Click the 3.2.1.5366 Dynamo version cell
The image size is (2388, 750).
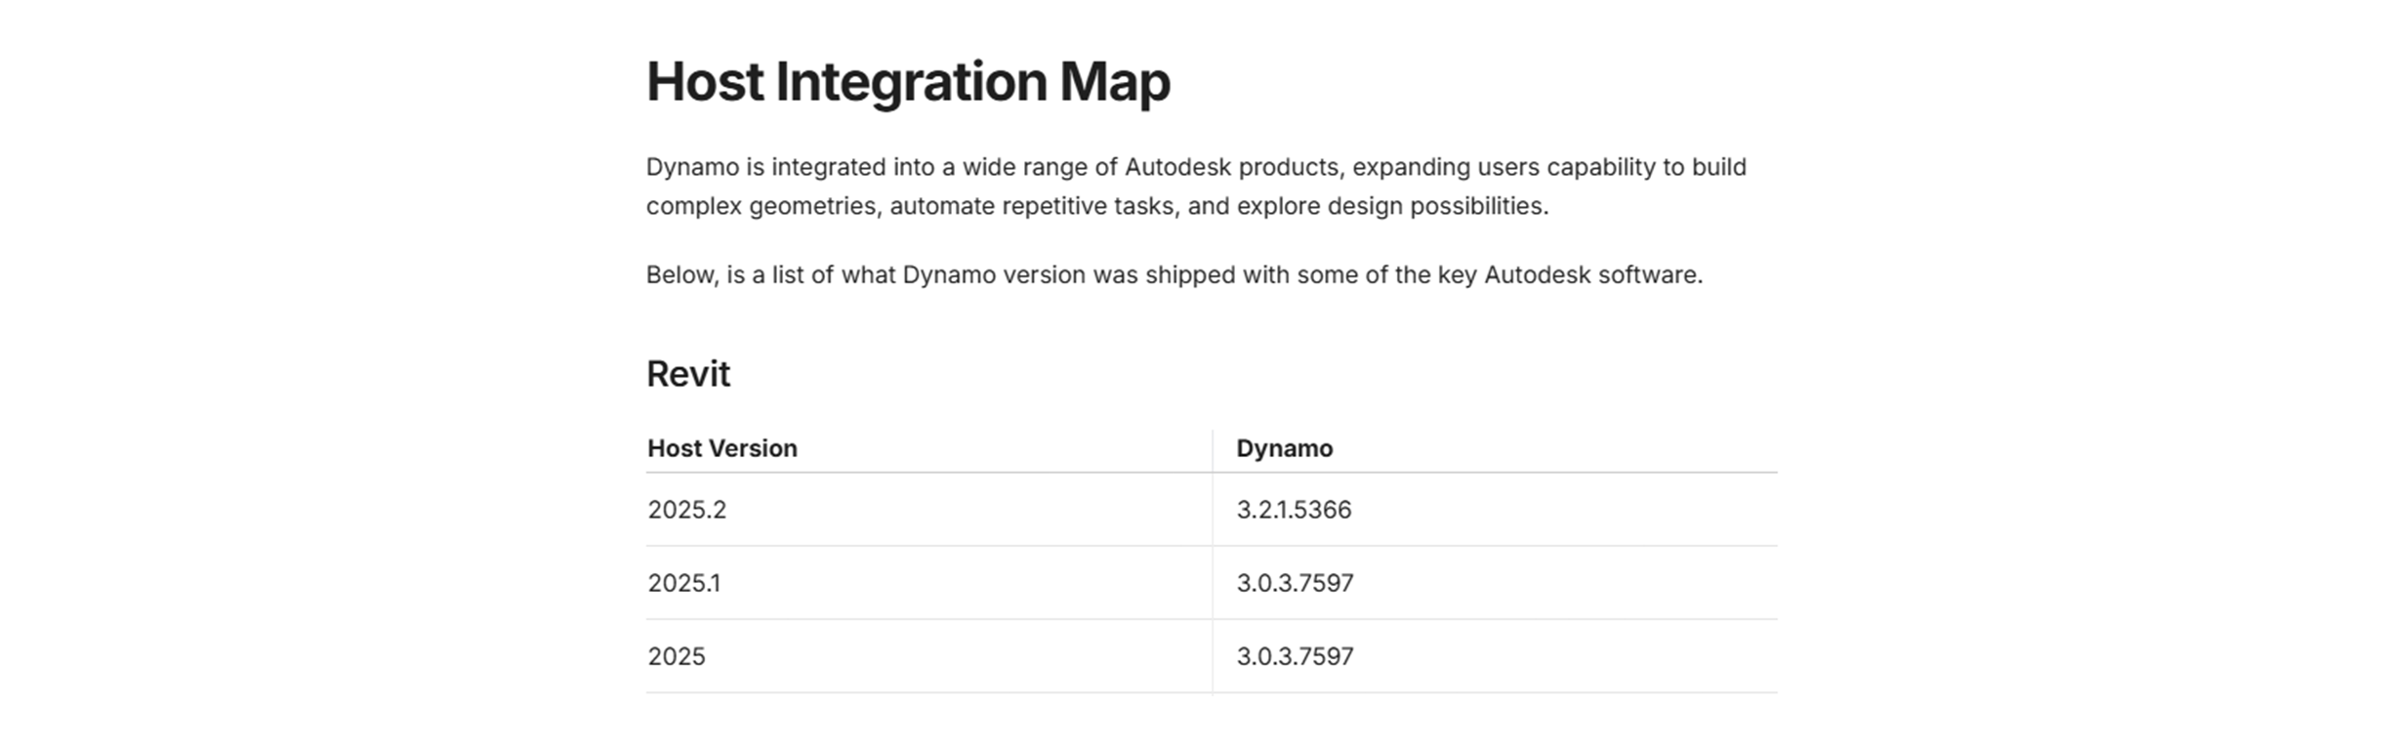(1294, 510)
